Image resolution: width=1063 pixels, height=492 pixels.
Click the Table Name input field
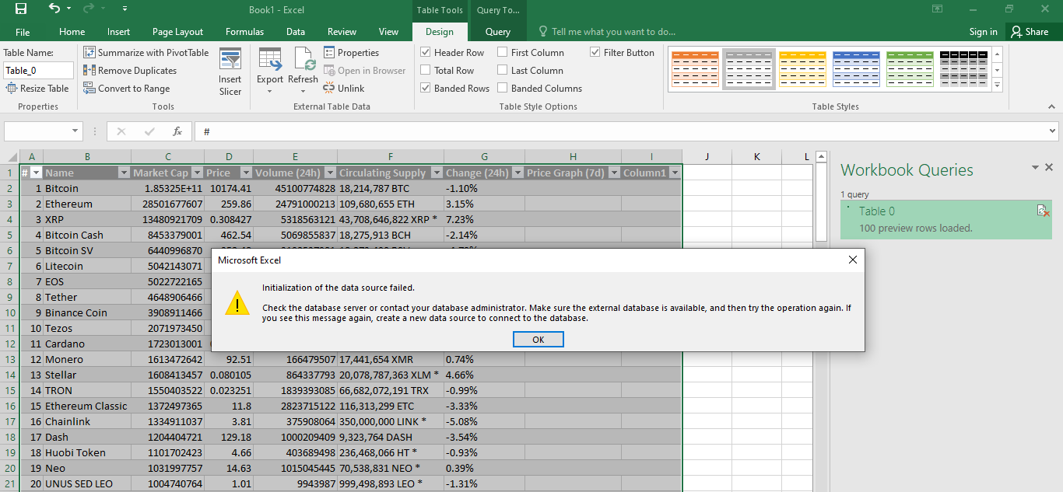(38, 71)
